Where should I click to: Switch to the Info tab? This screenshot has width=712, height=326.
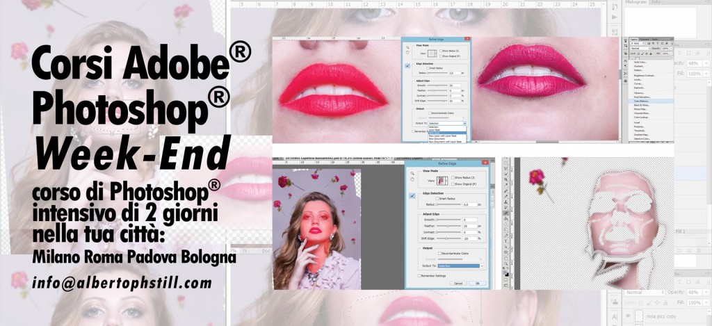[656, 2]
